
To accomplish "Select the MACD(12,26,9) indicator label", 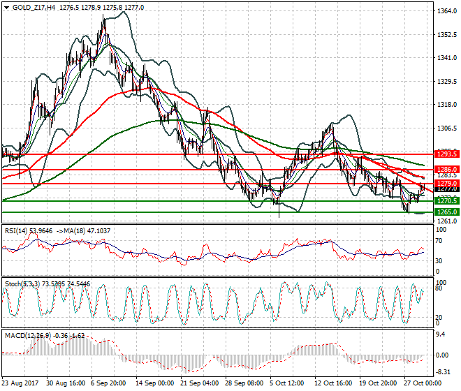I will click(x=28, y=335).
